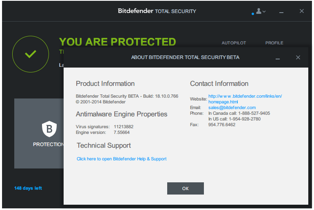314x210 pixels.
Task: Close the main Bitdefender window
Action: pos(302,11)
